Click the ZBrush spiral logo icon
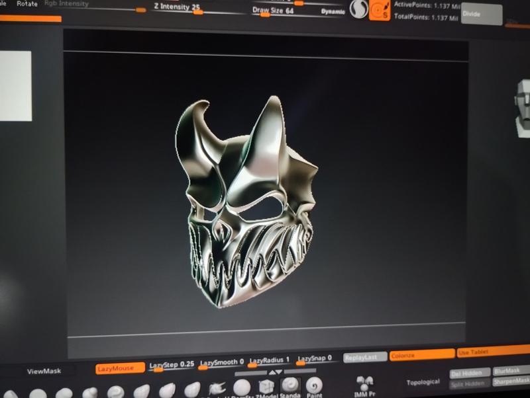The height and width of the screenshot is (398, 530). pos(358,11)
